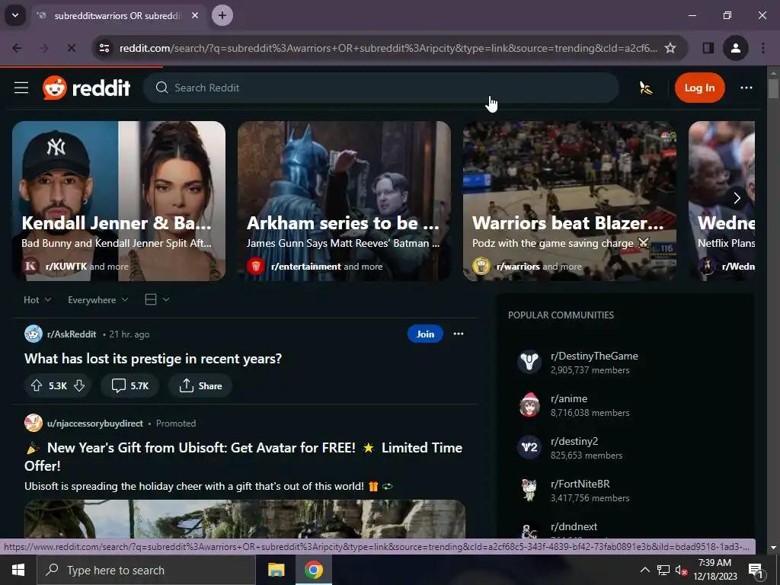This screenshot has width=780, height=585.
Task: Click the r/KUWTK avatar on trending card
Action: [x=30, y=266]
